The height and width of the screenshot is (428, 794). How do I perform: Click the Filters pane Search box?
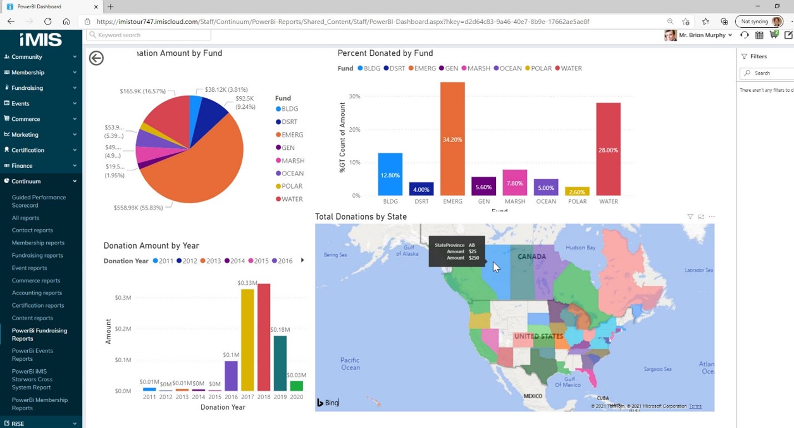(x=768, y=73)
